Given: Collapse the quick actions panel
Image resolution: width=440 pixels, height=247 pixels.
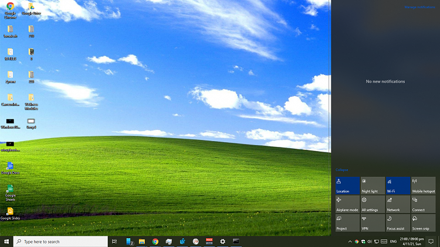Looking at the screenshot, I should click(341, 170).
